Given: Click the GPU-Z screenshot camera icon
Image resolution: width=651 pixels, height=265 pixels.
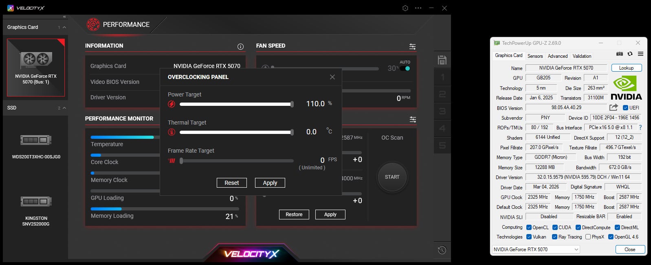Looking at the screenshot, I should click(x=619, y=54).
